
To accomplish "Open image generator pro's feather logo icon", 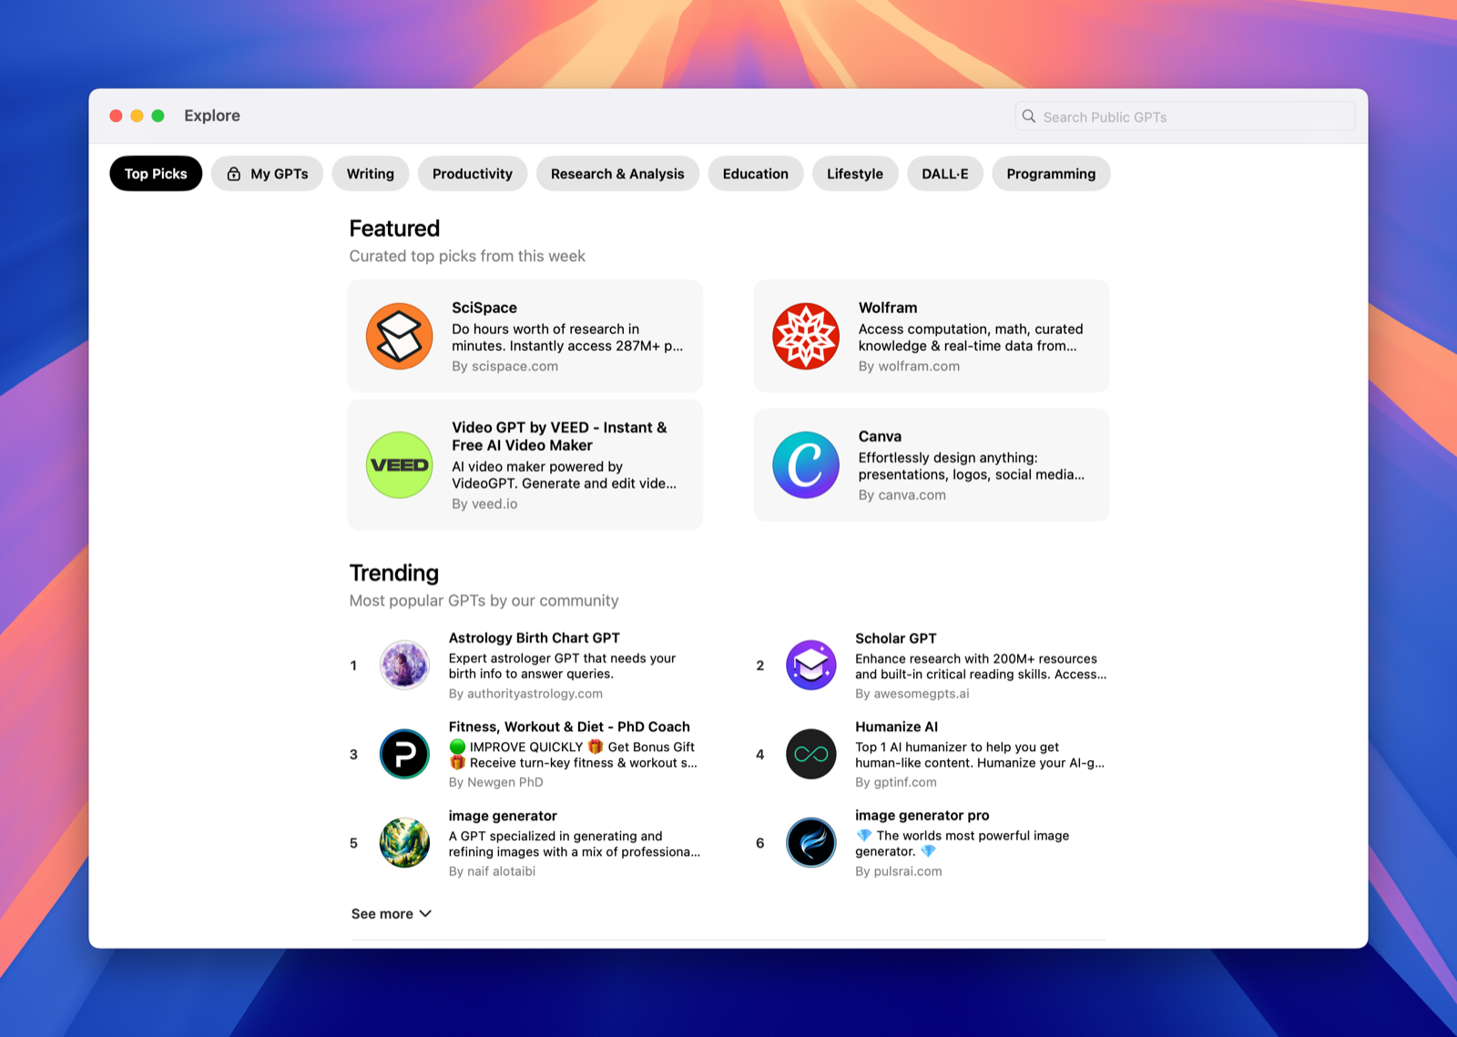I will 810,842.
